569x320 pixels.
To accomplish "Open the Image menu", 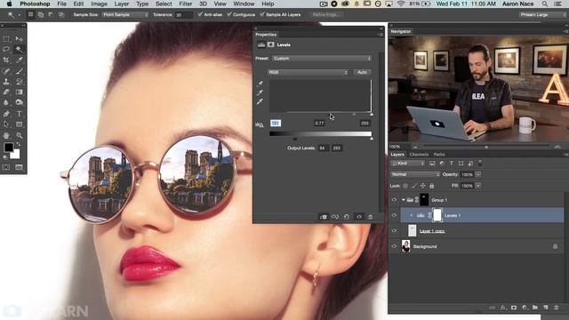I will pyautogui.click(x=99, y=4).
